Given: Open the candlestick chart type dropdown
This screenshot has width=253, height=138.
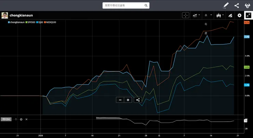Looking at the screenshot, I should 220,15.
